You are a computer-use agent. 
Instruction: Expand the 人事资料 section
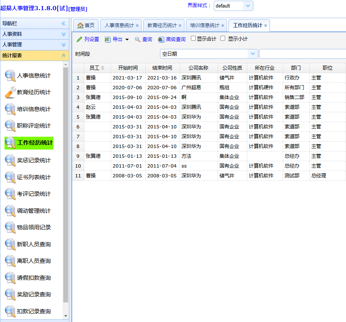click(64, 34)
